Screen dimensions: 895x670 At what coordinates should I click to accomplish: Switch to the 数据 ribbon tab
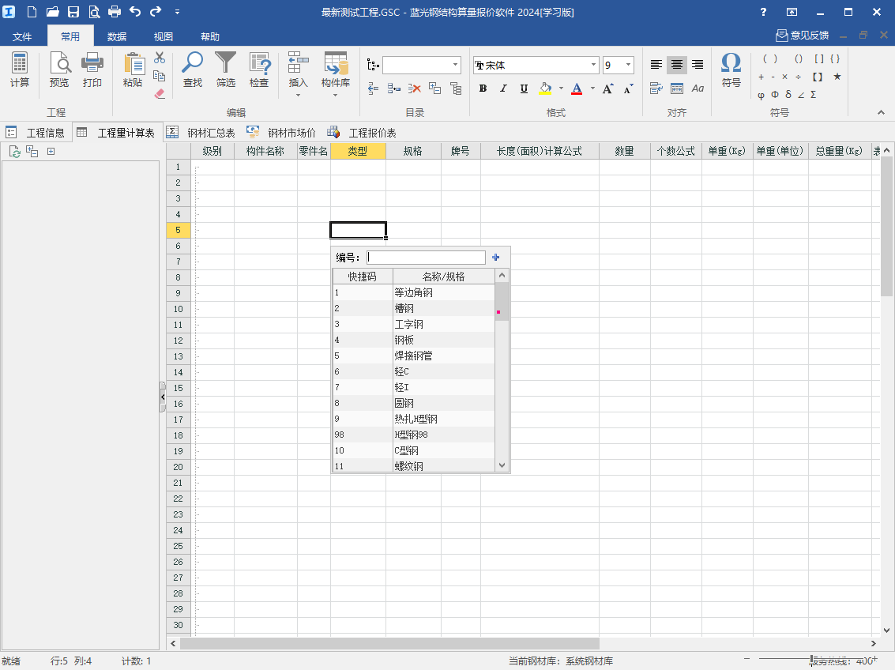117,36
